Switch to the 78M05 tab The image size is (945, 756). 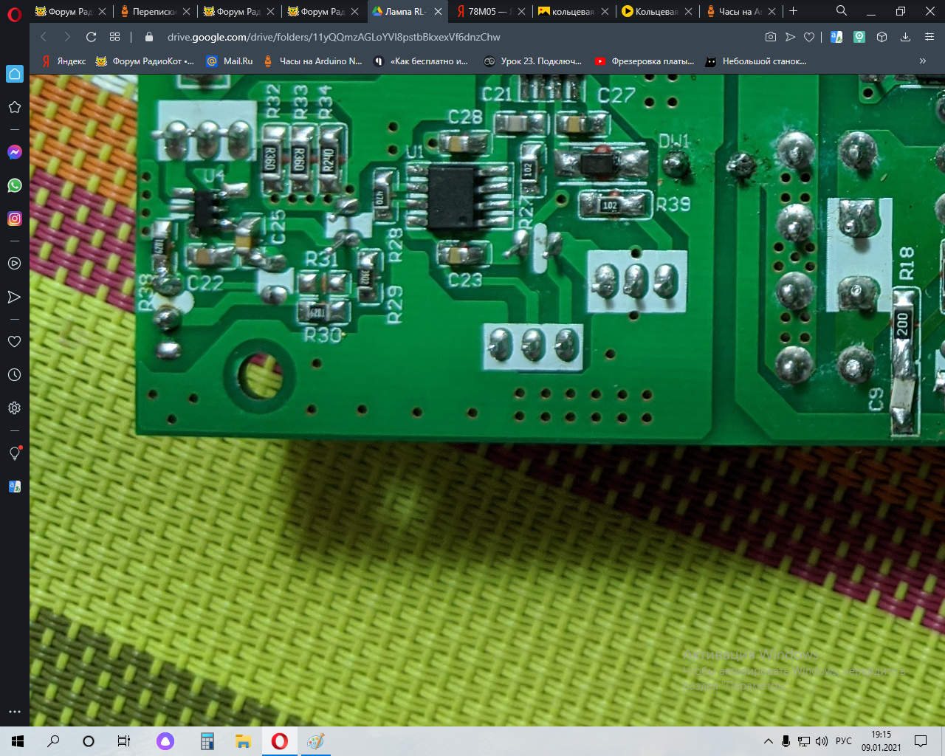pyautogui.click(x=491, y=11)
